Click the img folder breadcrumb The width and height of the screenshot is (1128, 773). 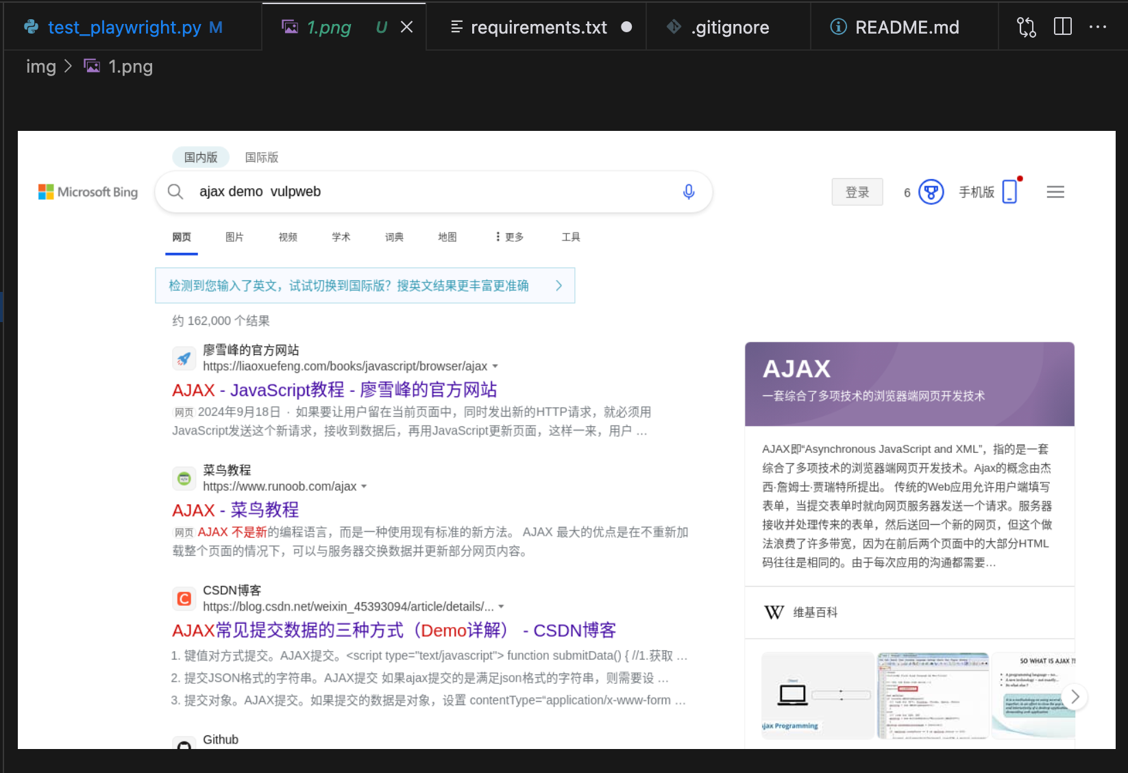coord(41,66)
